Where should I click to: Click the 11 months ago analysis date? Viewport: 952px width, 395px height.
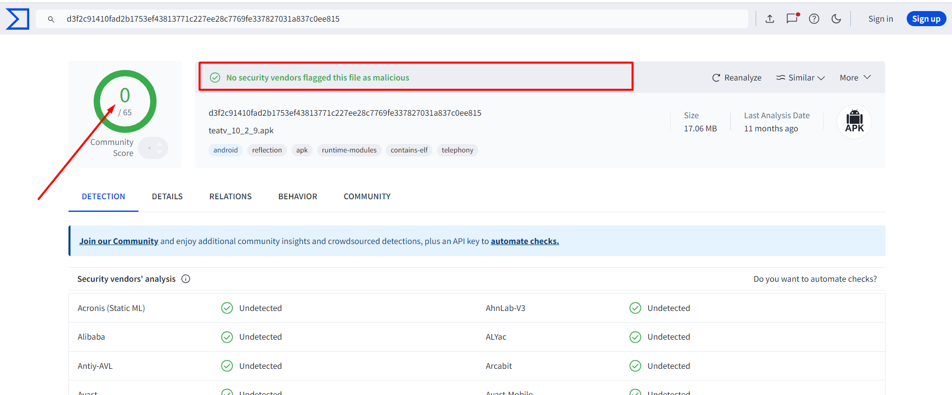point(771,128)
